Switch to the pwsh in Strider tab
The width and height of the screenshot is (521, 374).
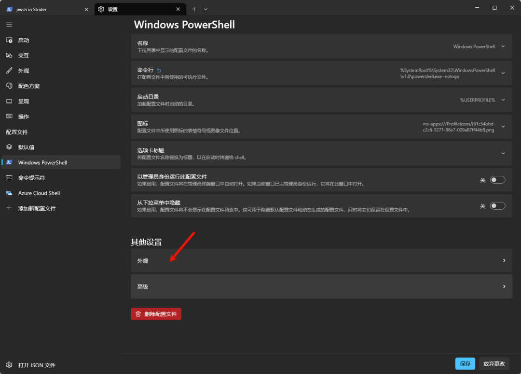48,9
